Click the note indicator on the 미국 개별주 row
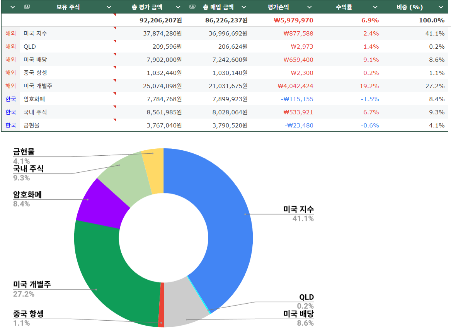 pos(115,80)
